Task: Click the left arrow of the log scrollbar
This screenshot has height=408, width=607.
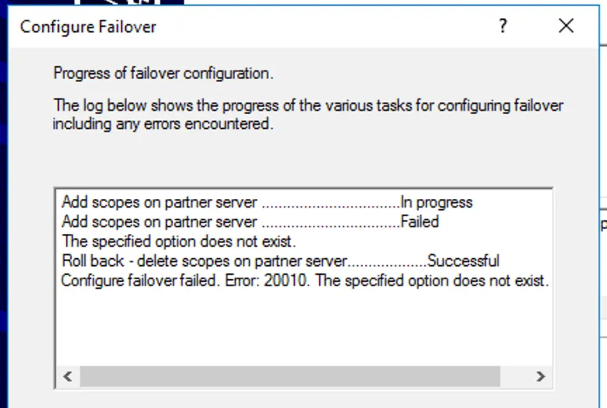Action: [x=68, y=376]
